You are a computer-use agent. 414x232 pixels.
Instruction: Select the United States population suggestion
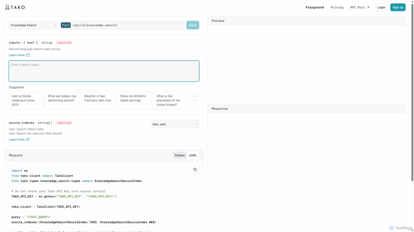[171, 100]
